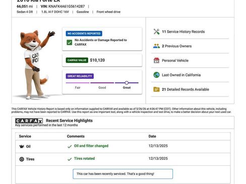Click the GREAT RELIABILITY purple badge
Screen dimensions: 246x184
pos(80,76)
